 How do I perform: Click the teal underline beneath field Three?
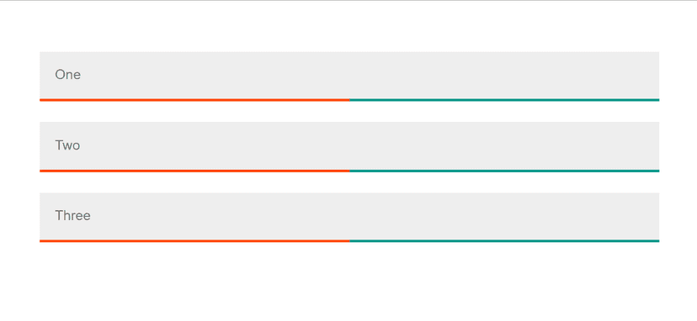point(504,241)
